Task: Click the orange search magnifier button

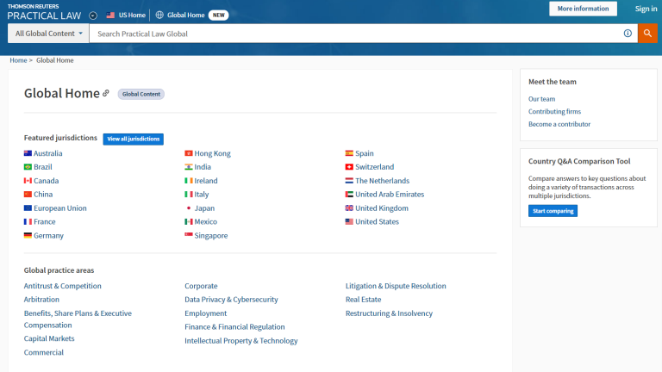Action: click(647, 34)
